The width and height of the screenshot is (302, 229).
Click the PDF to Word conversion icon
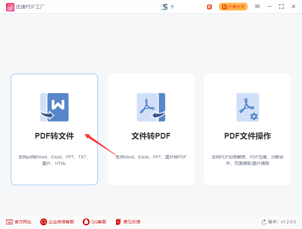(54, 107)
